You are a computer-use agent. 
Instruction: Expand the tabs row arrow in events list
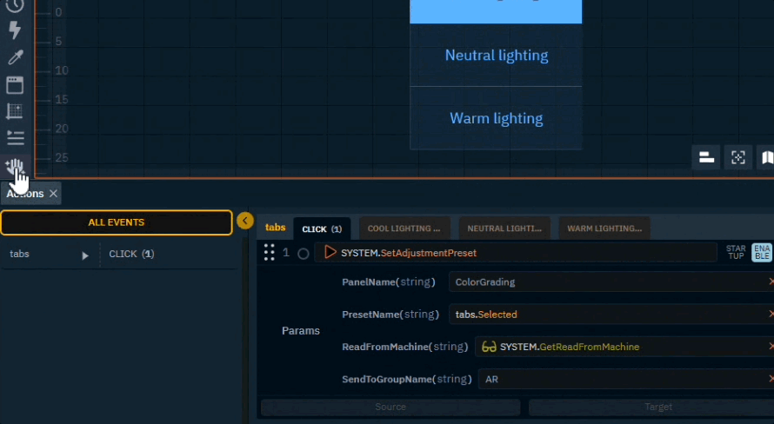85,255
